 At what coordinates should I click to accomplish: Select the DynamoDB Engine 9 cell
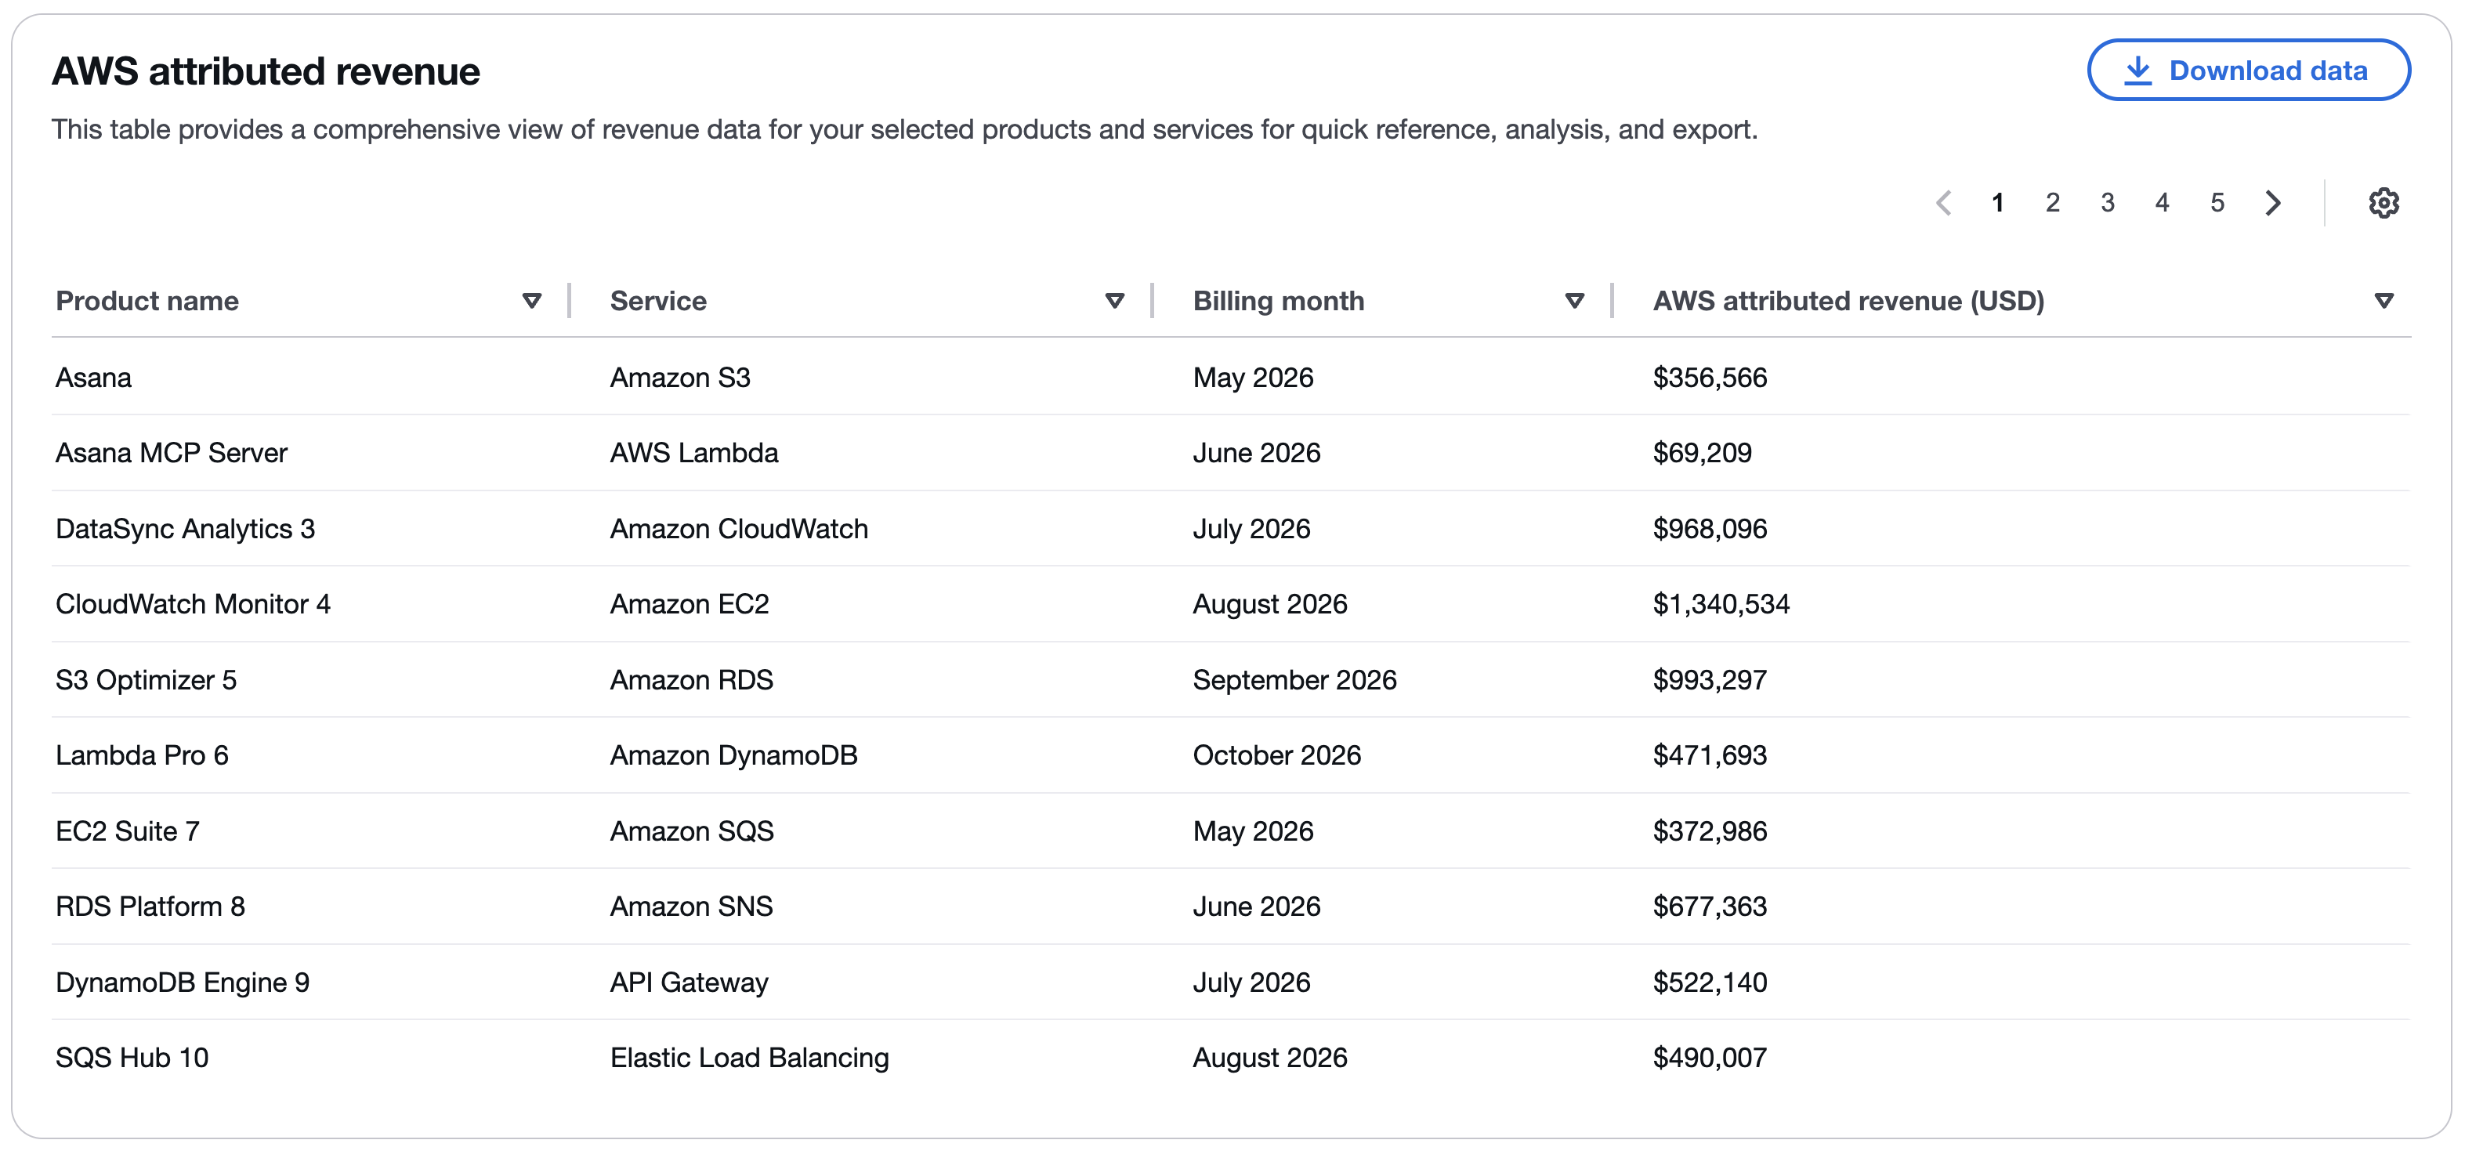(183, 982)
